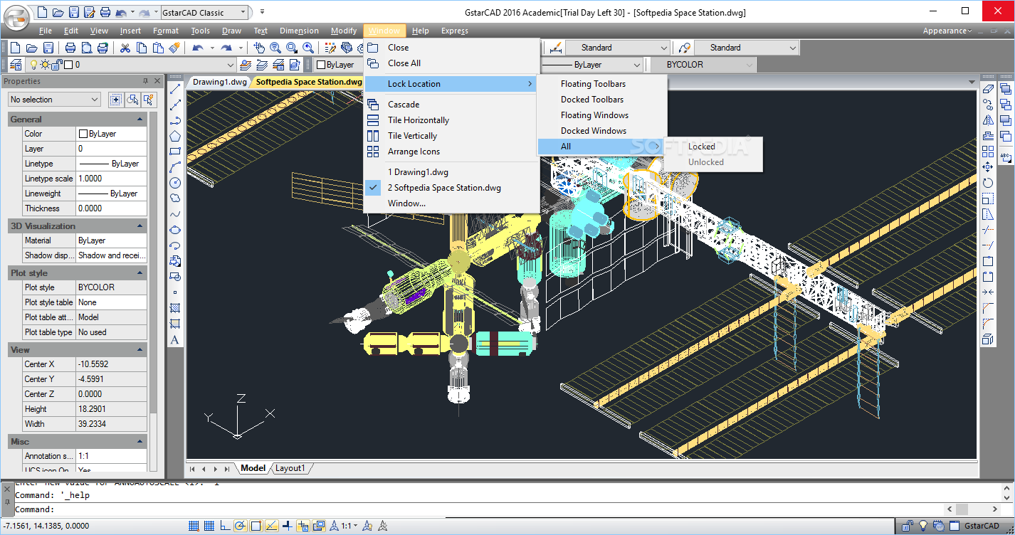This screenshot has height=535, width=1015.
Task: Open the Express menu
Action: 454,31
